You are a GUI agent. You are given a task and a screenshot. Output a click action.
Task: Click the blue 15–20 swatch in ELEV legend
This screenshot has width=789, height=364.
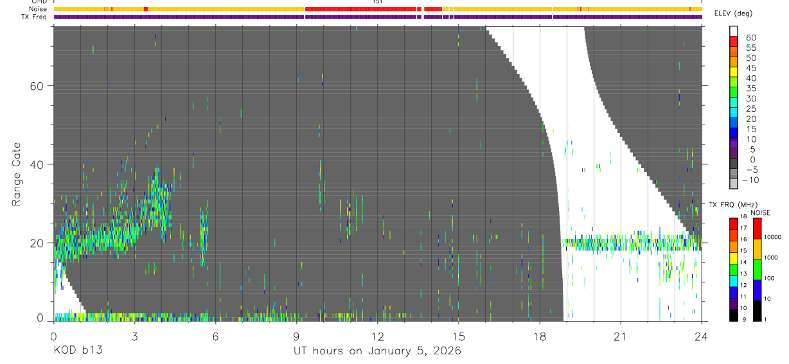pyautogui.click(x=734, y=124)
